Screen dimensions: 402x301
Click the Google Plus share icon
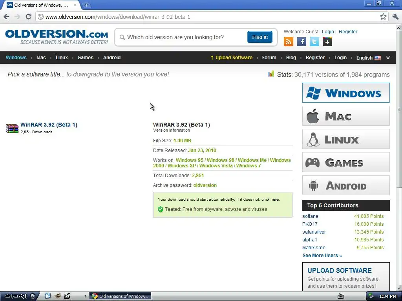[327, 42]
